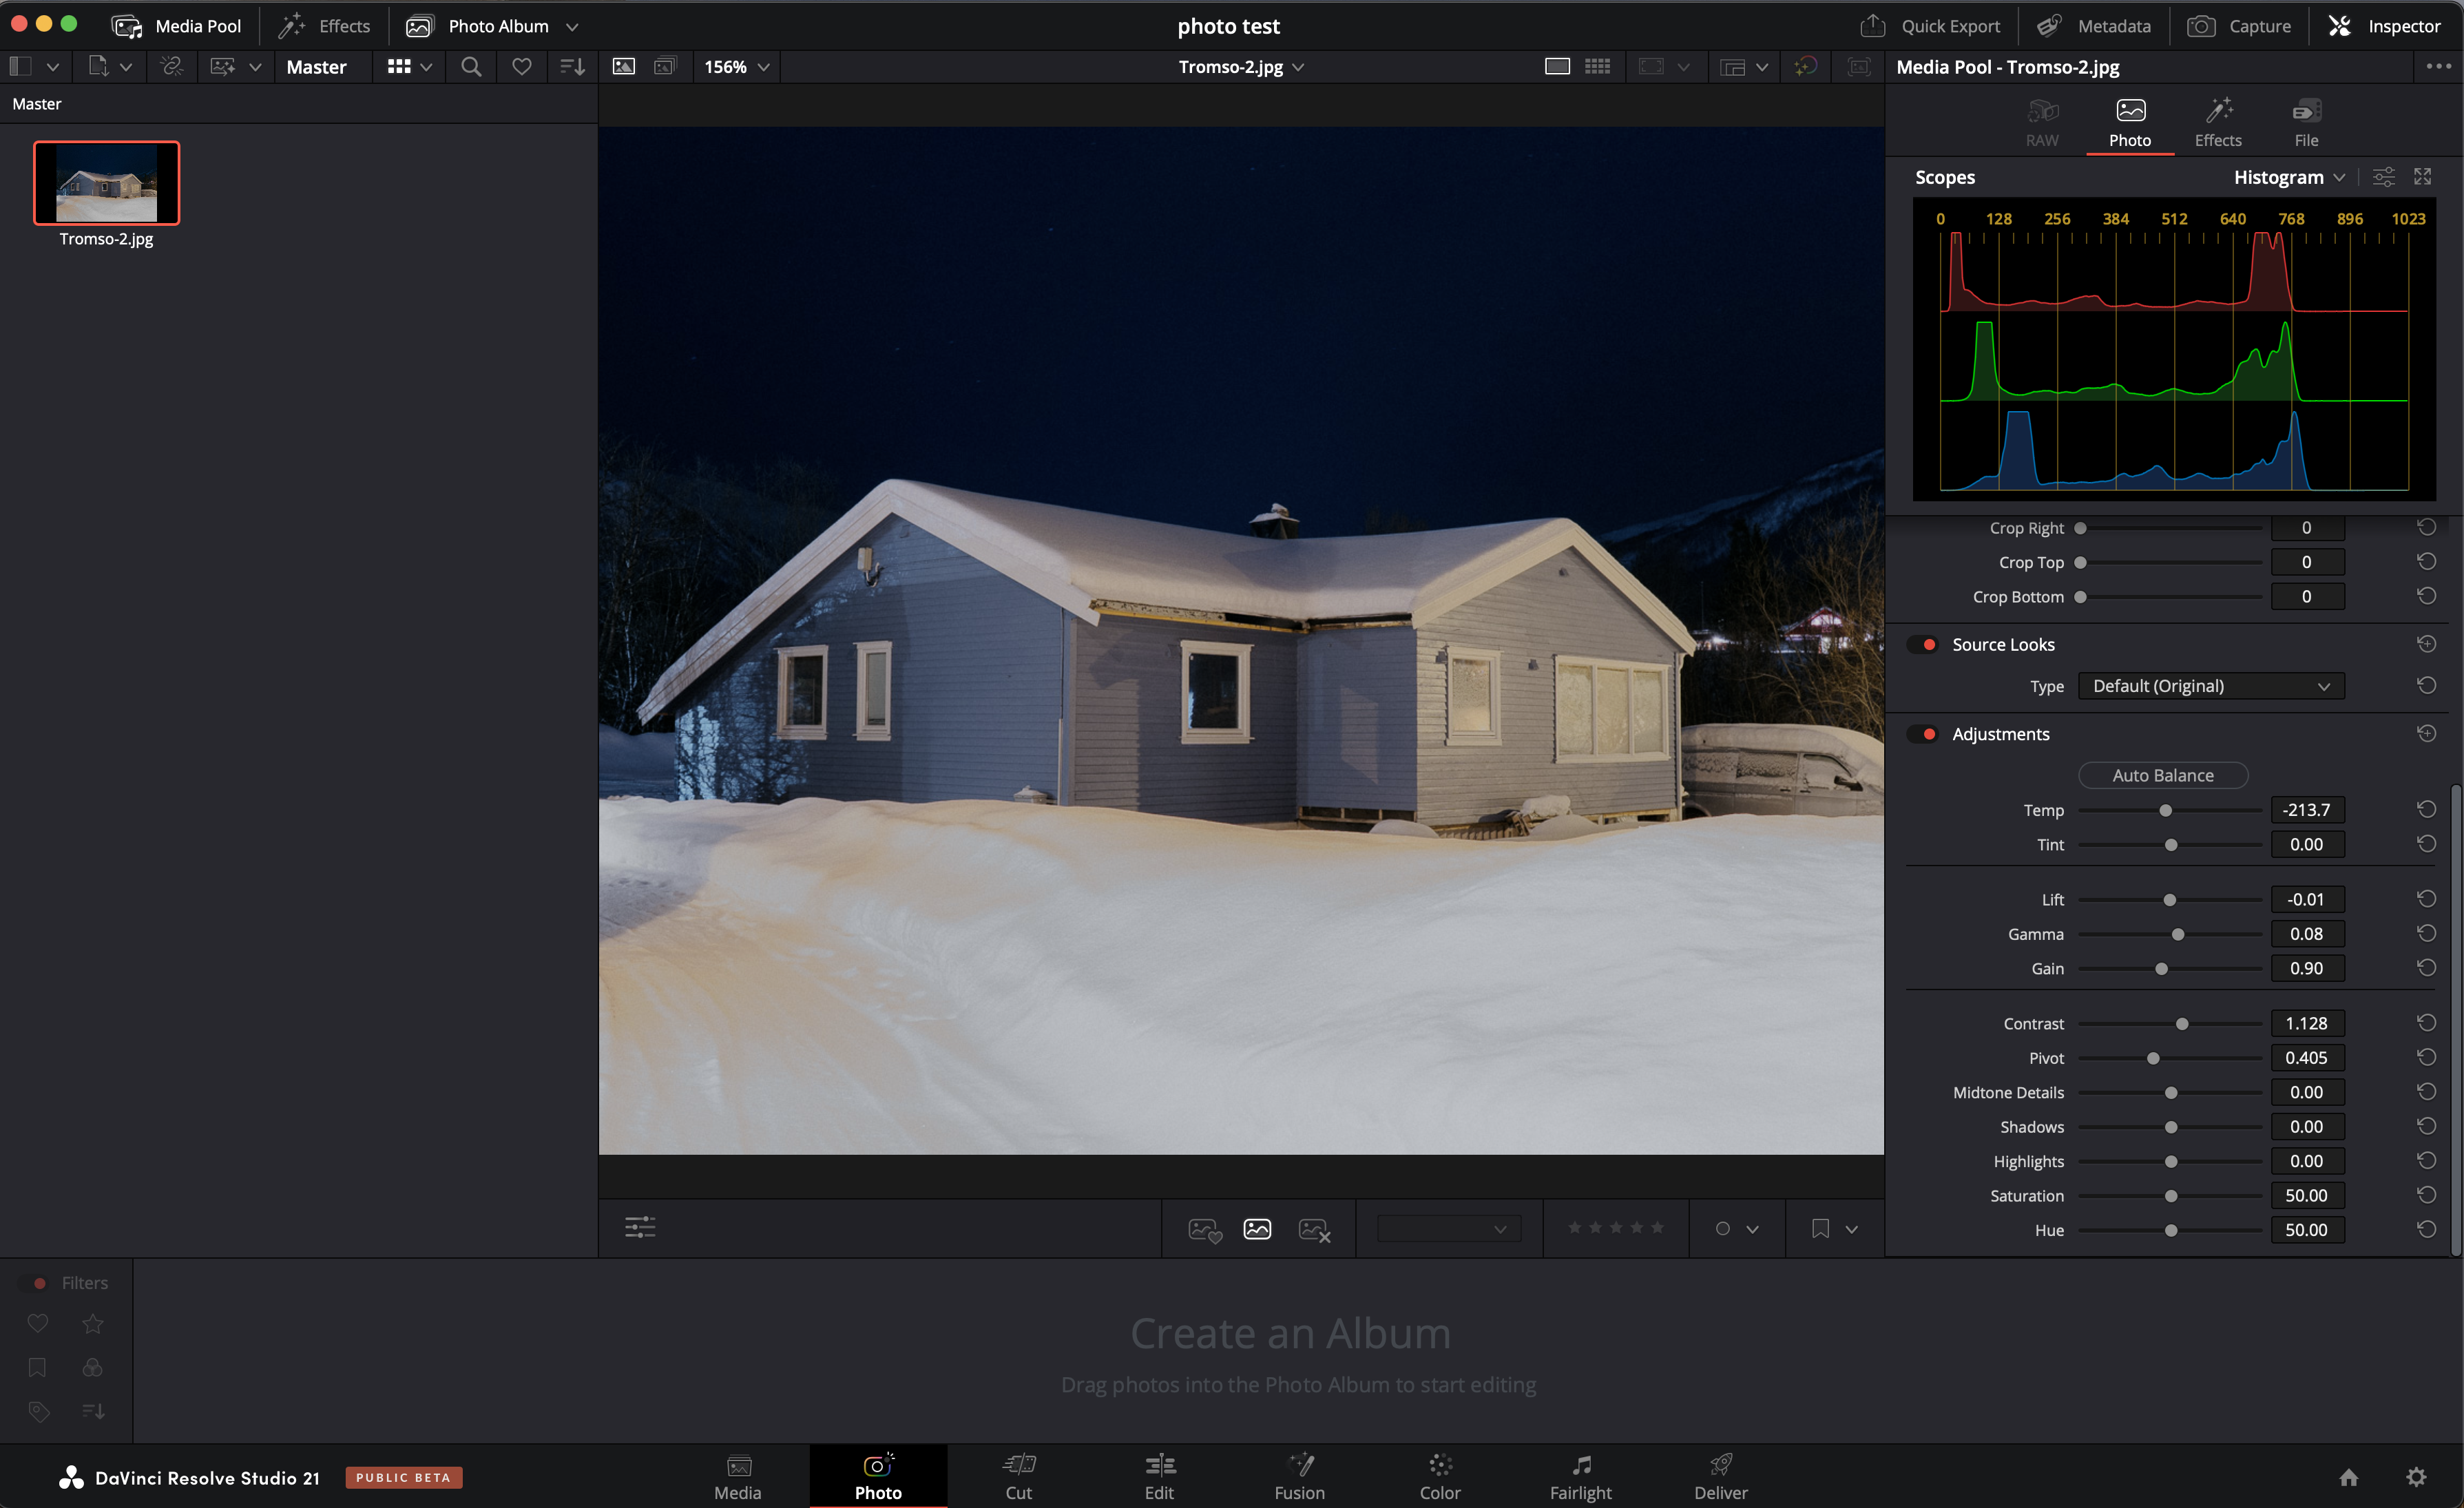Adjust the Contrast slider handle
Image resolution: width=2464 pixels, height=1508 pixels.
2182,1024
